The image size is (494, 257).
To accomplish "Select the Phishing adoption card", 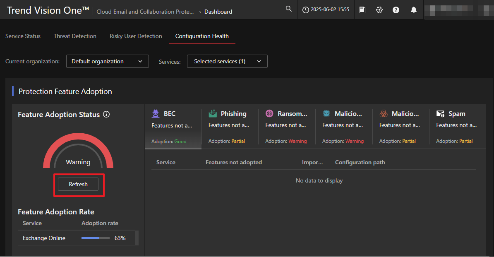I will (230, 126).
